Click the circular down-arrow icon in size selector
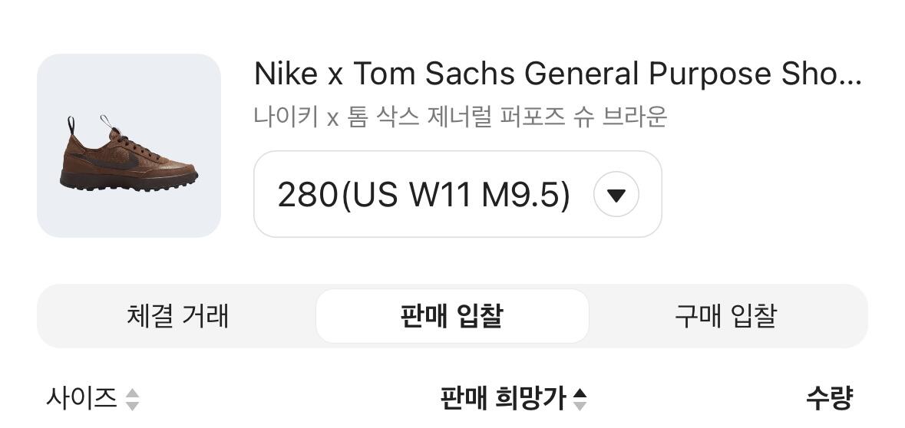 [x=616, y=195]
